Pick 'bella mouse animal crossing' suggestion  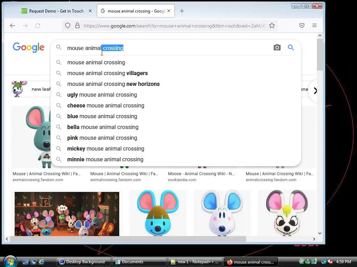coord(176,127)
